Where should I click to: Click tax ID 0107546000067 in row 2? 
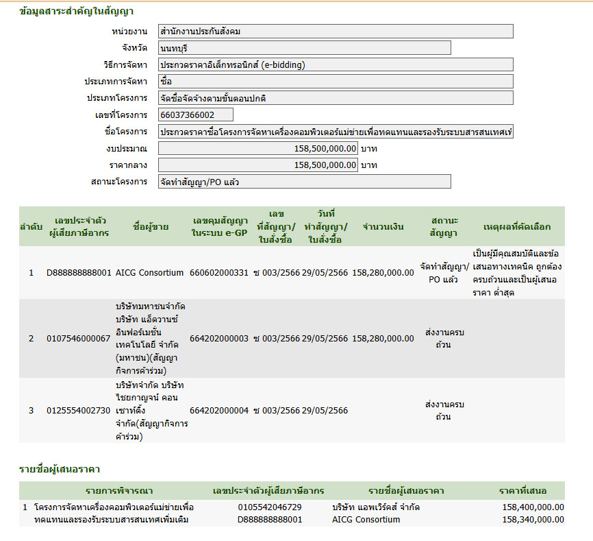pos(79,339)
